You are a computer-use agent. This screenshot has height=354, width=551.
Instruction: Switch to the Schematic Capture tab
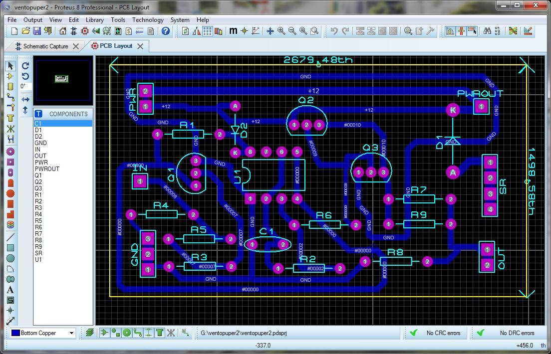point(45,46)
